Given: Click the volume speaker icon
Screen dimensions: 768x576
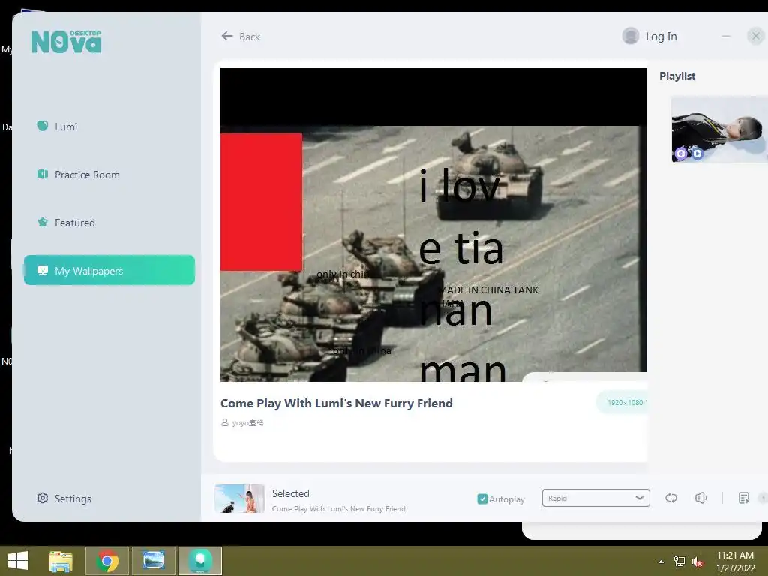Looking at the screenshot, I should [x=701, y=498].
